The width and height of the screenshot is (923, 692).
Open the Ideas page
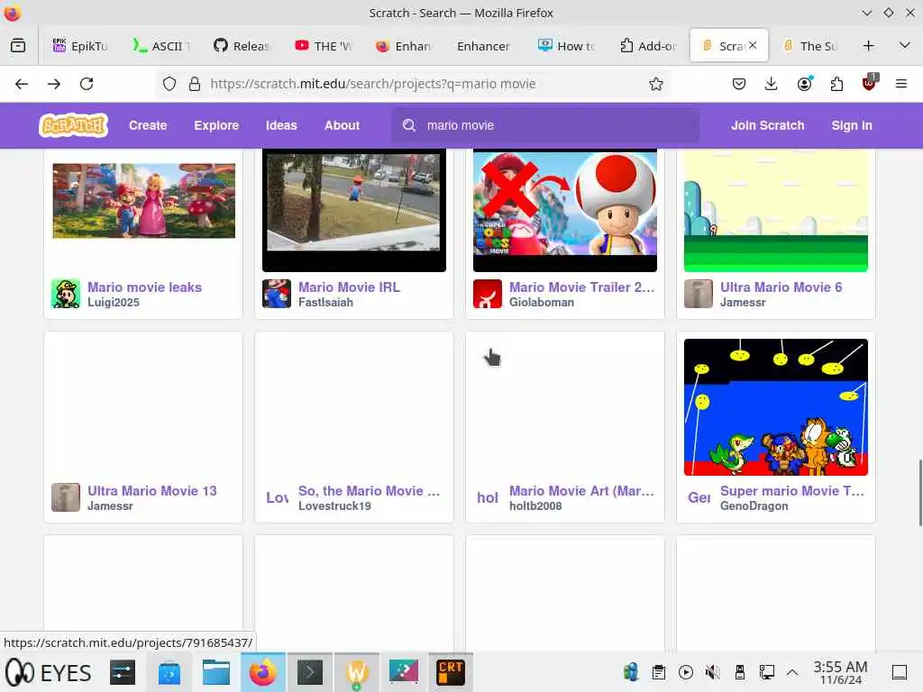(281, 125)
